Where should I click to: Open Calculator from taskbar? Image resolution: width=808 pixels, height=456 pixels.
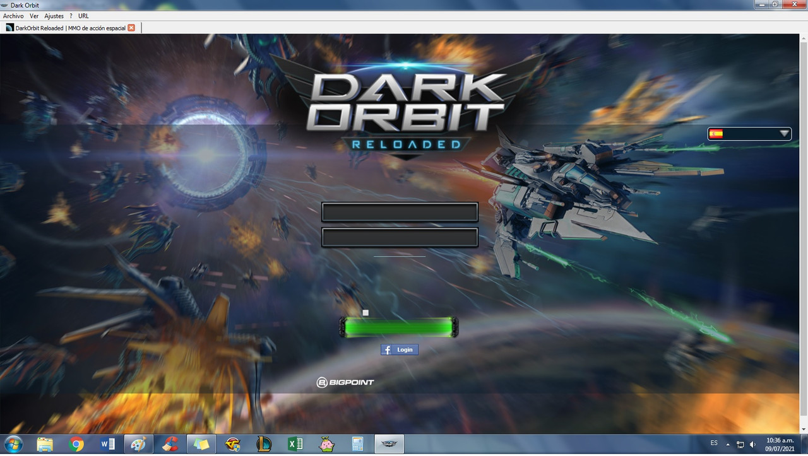[357, 444]
